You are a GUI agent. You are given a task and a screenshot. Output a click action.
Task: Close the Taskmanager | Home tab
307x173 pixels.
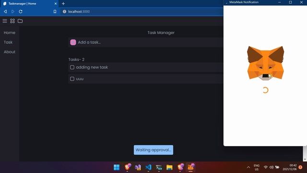pyautogui.click(x=56, y=3)
